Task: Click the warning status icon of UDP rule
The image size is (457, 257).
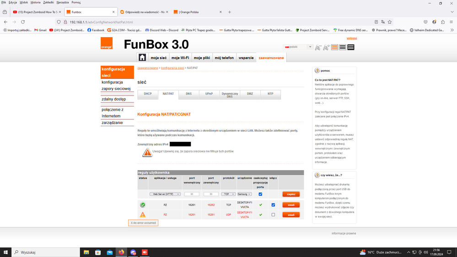Action: [143, 215]
